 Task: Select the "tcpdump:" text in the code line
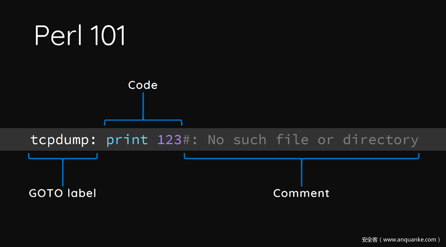63,139
